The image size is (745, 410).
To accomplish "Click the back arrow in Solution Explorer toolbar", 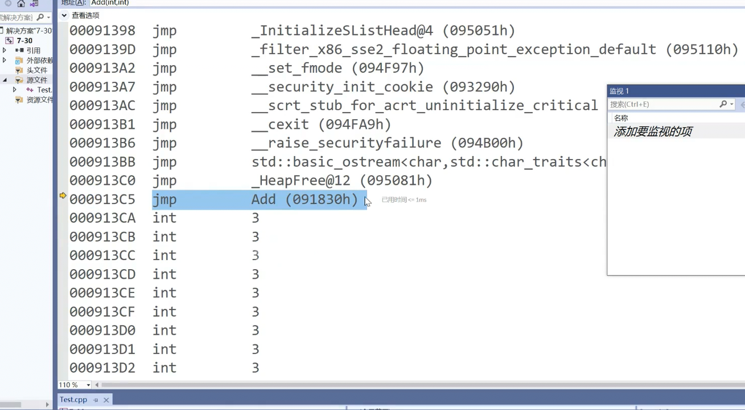I will tap(8, 3).
